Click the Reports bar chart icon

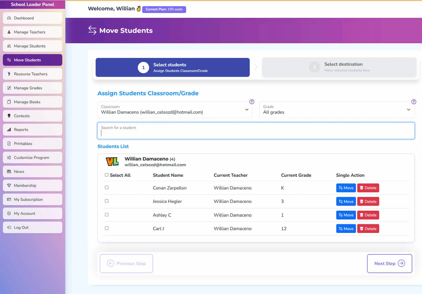click(9, 130)
